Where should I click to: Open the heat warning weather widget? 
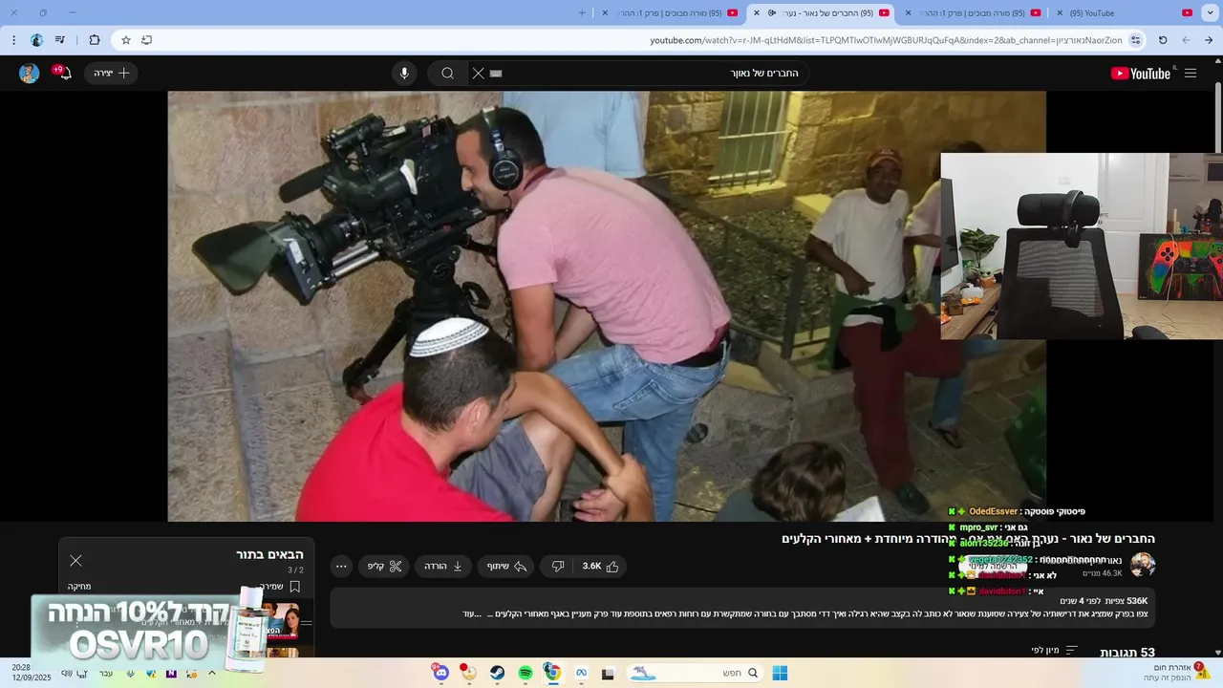[x=1177, y=673]
